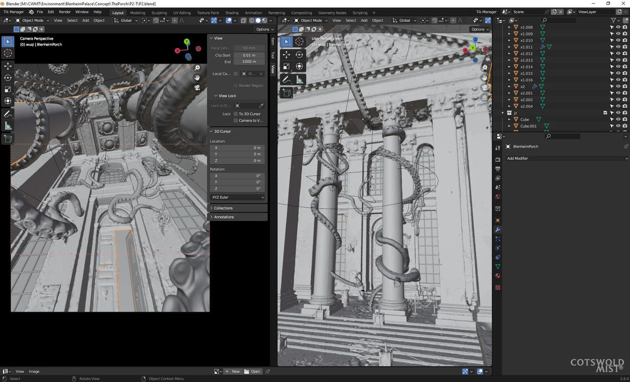Click the New image button

click(233, 372)
